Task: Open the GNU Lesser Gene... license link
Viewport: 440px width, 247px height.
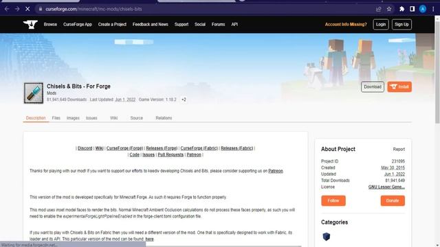Action: [x=386, y=187]
